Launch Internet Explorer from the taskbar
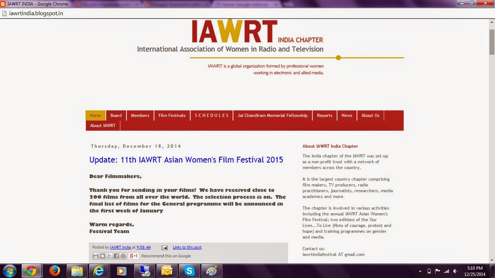495x278 pixels. coord(99,271)
